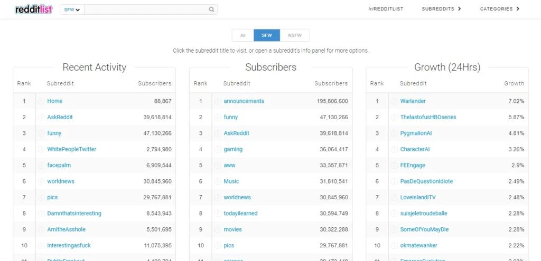Open the PygmalionAI subreddit link
Viewport: 541px width, 261px height.
(416, 133)
